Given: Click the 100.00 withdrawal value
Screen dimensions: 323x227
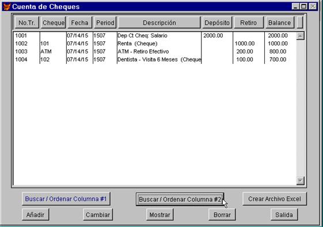Looking at the screenshot, I should point(245,59).
